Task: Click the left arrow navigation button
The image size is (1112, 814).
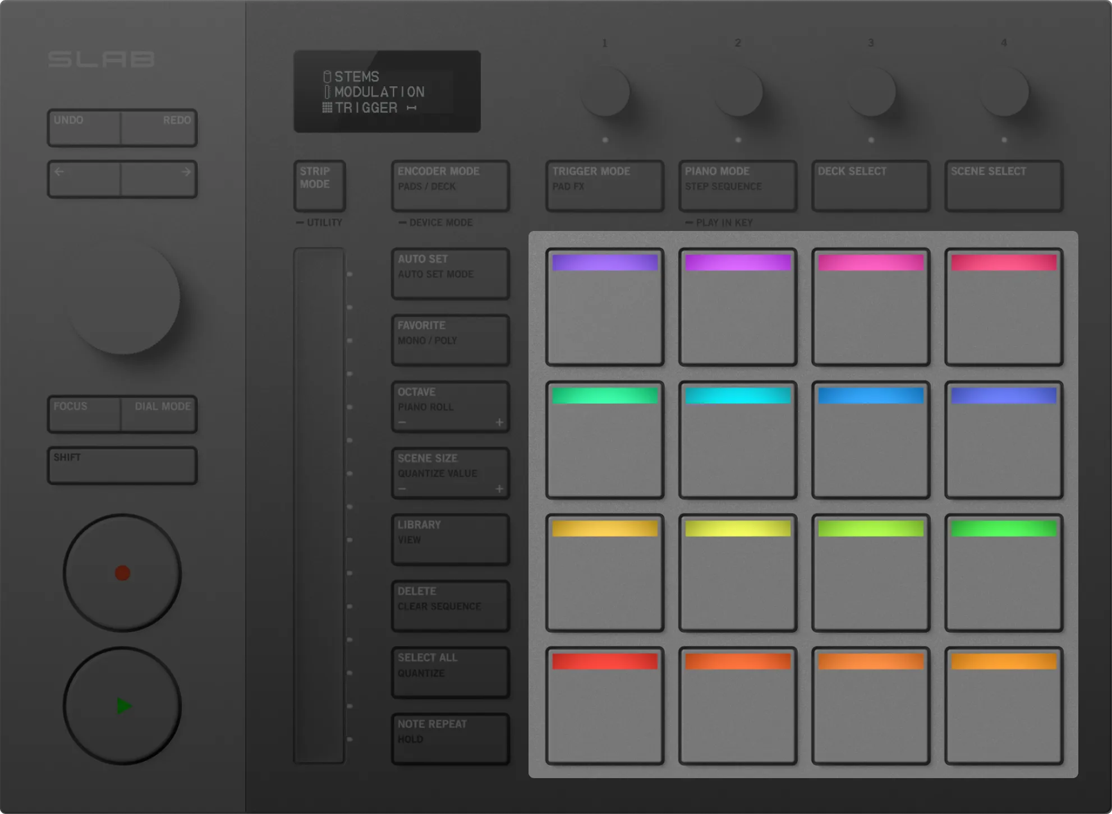Action: coord(84,179)
